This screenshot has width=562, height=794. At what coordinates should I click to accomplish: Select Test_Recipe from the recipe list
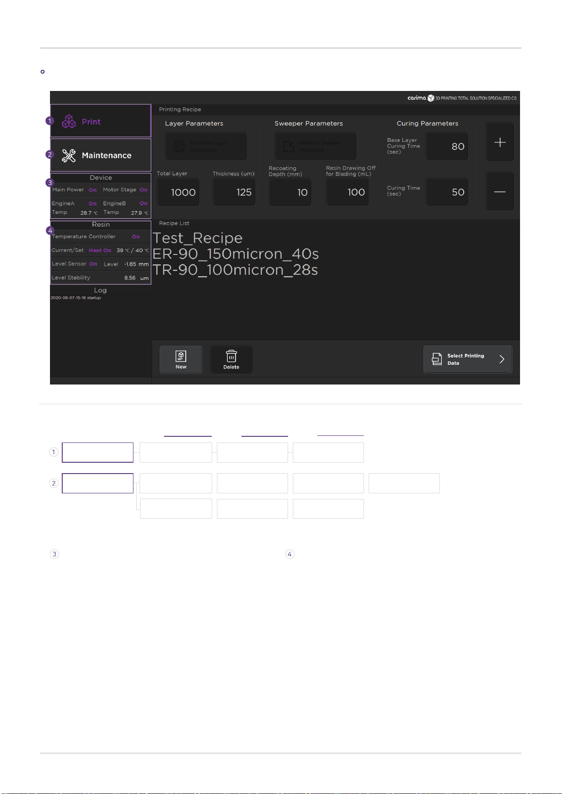[198, 238]
